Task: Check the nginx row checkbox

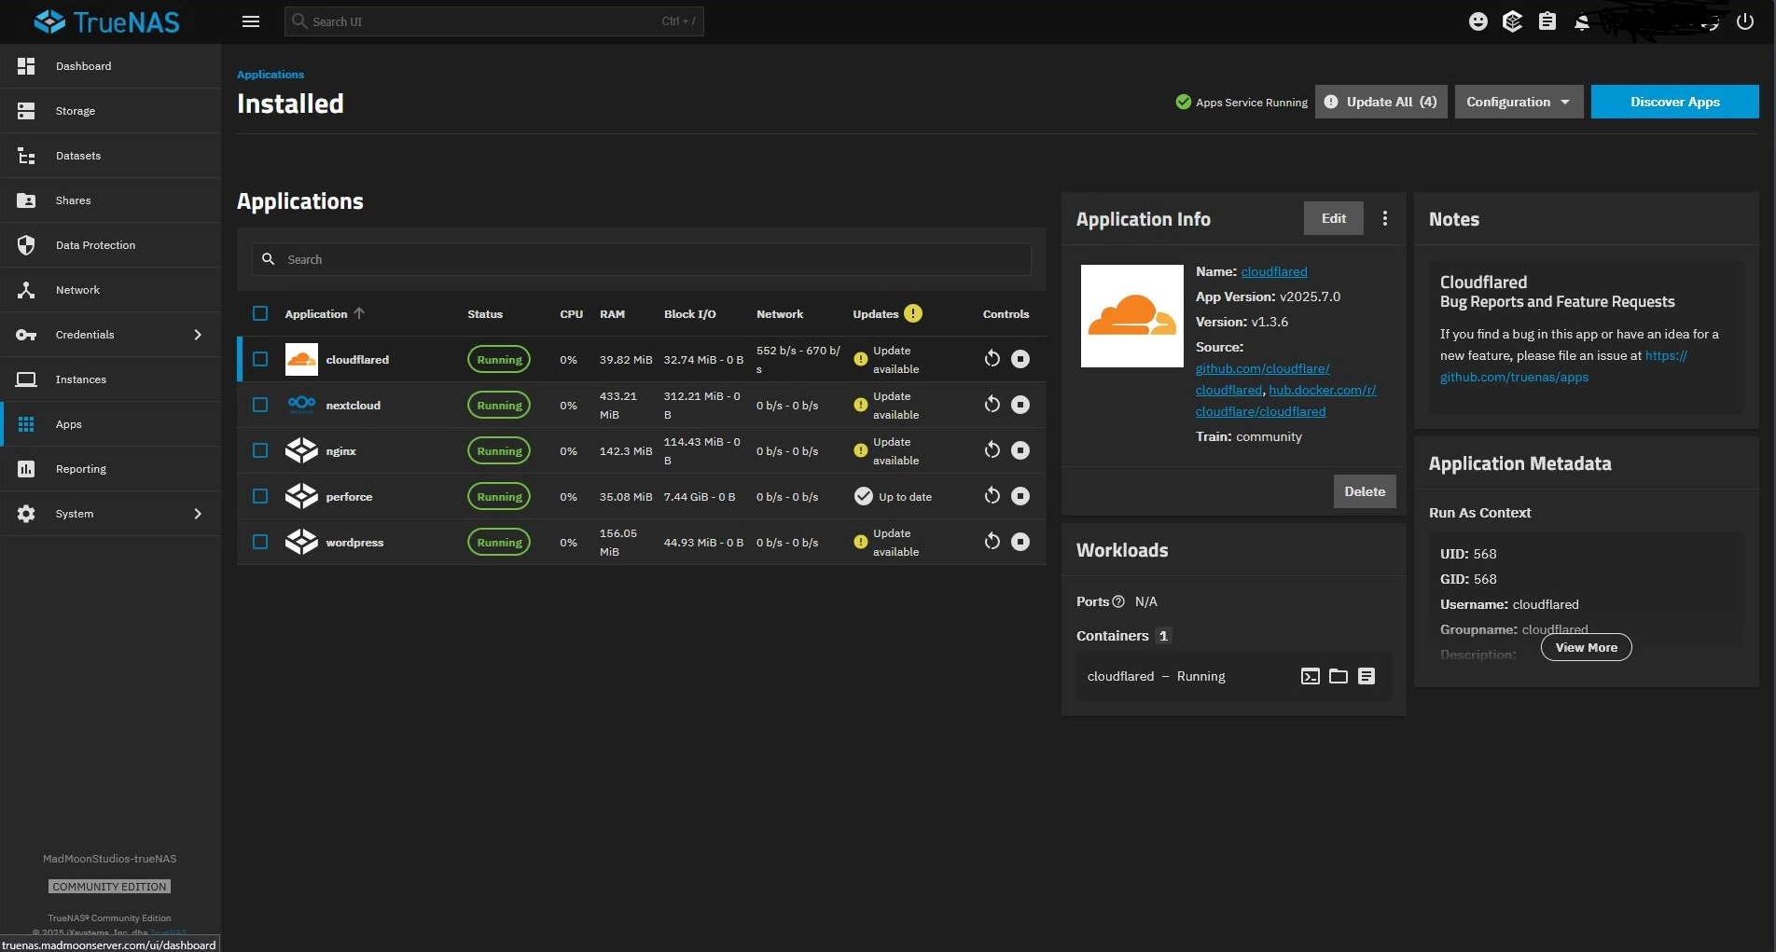Action: [x=260, y=450]
